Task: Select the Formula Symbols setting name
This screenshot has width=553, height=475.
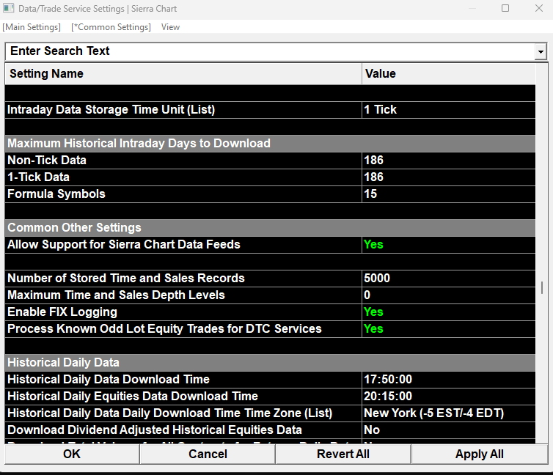Action: click(x=183, y=194)
